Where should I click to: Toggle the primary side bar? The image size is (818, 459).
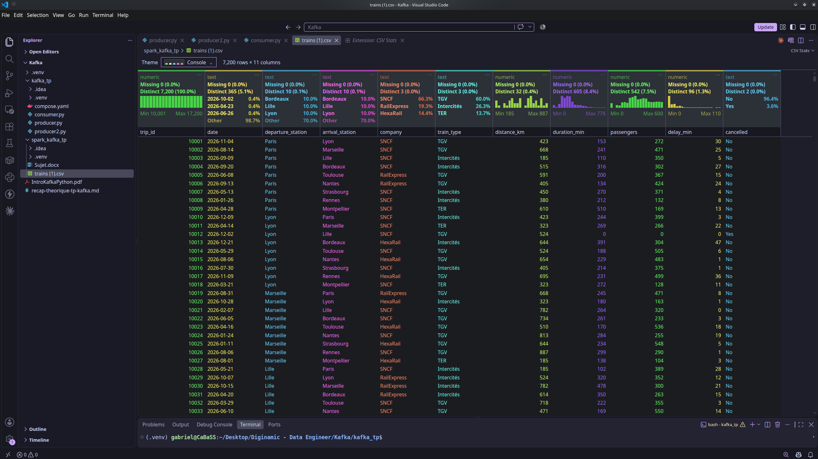(793, 27)
